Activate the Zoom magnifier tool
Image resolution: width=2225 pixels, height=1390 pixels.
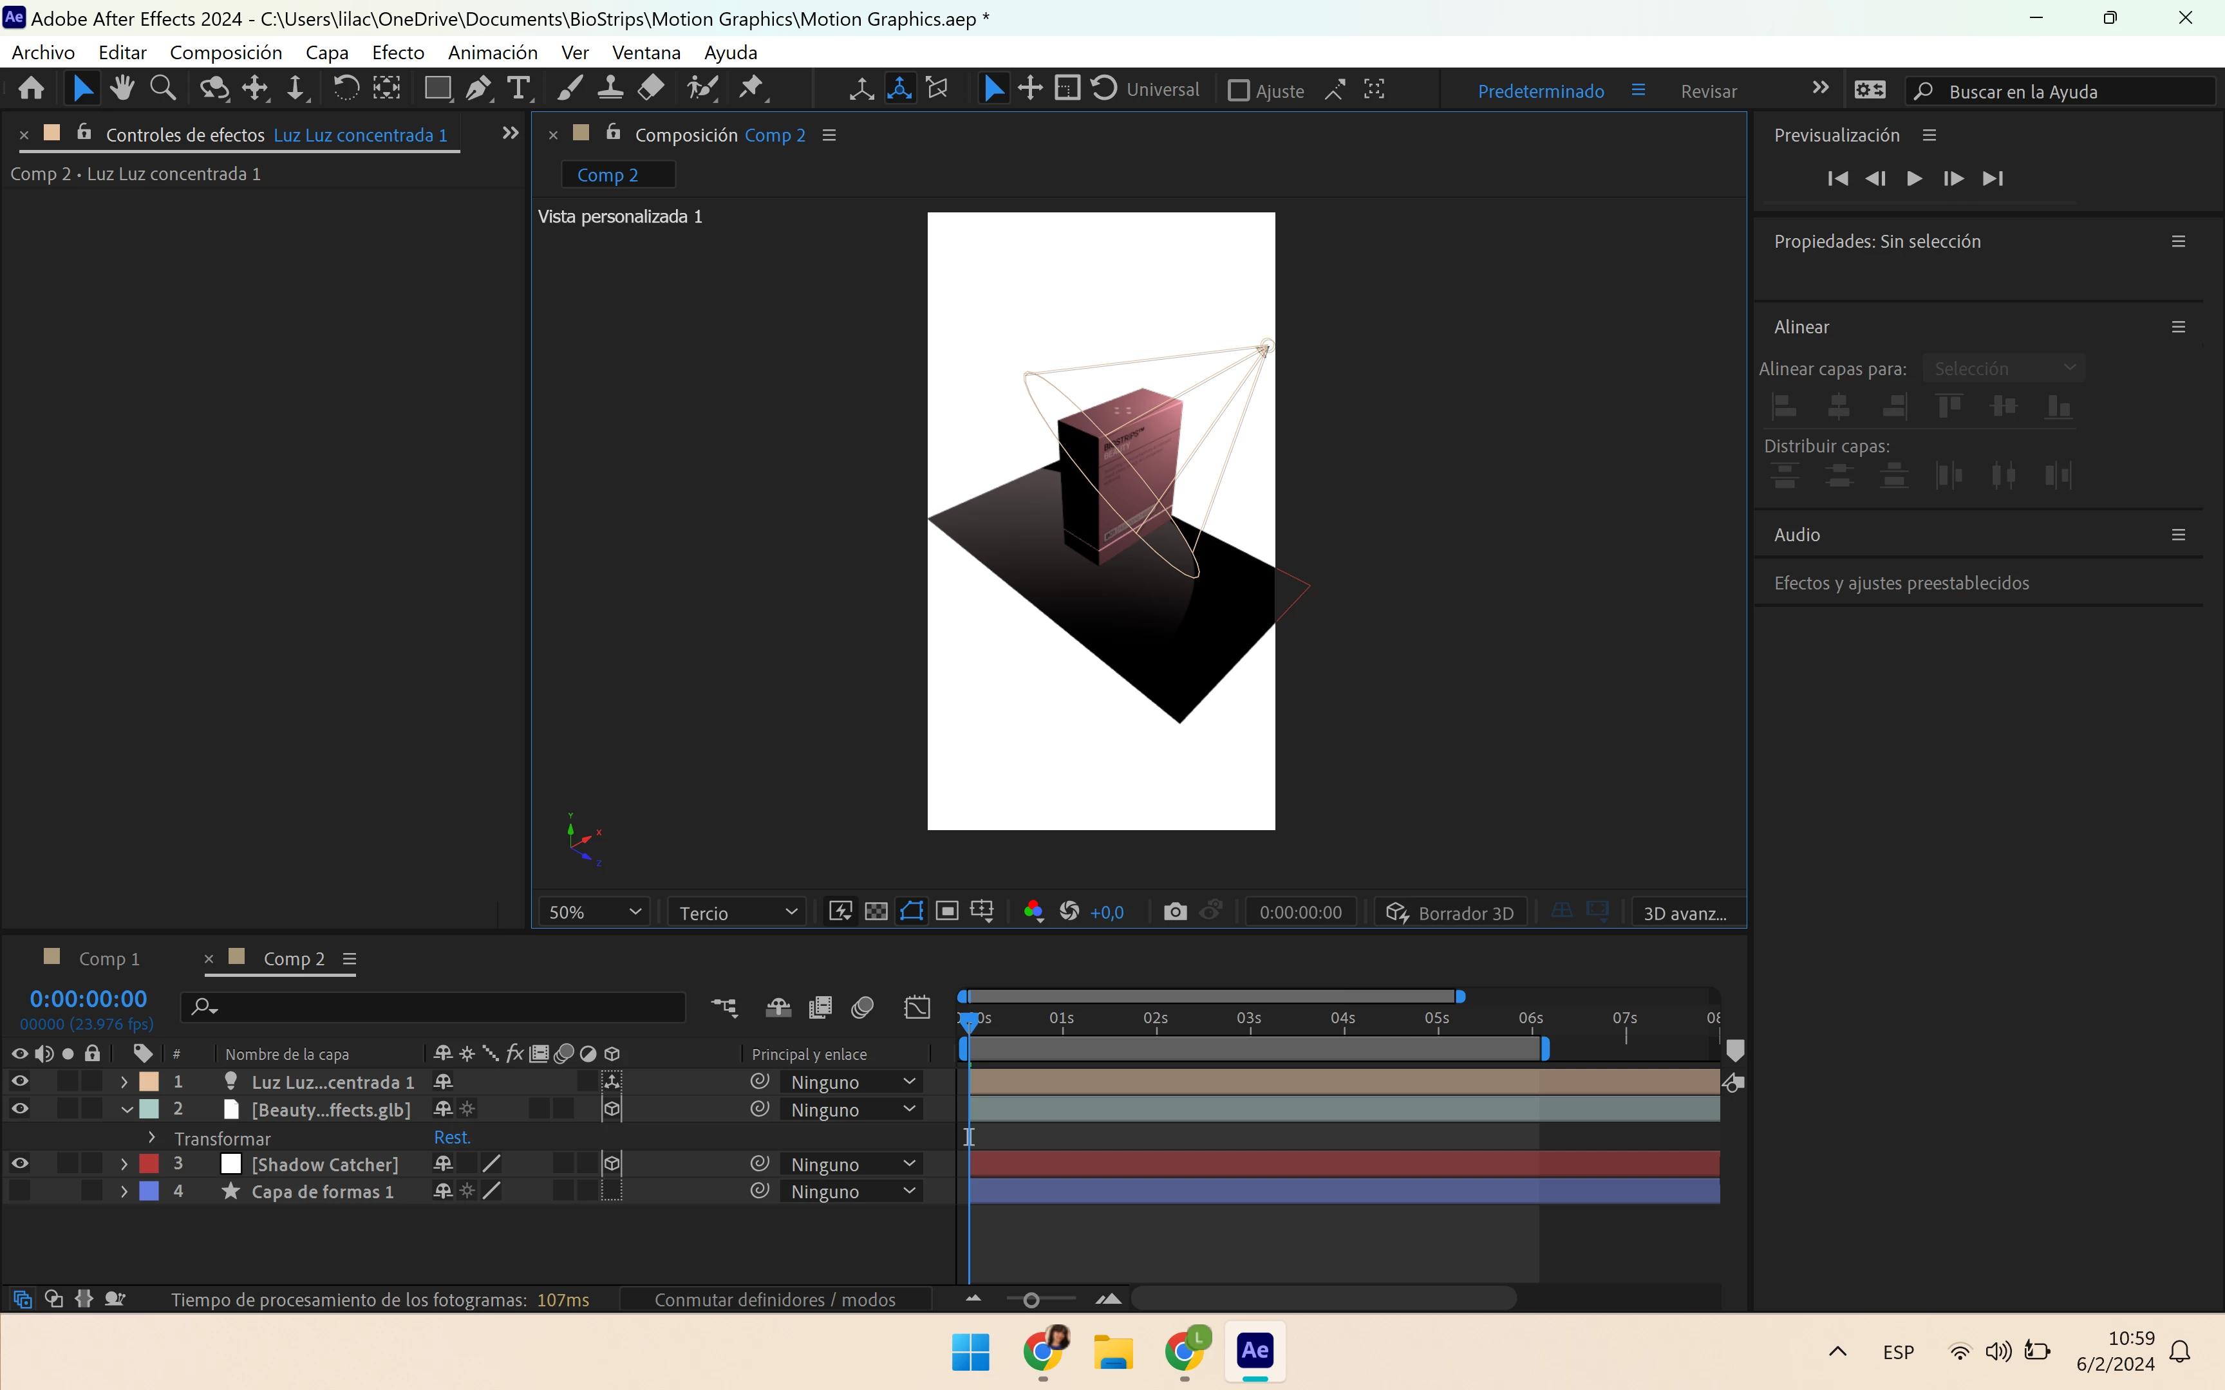point(163,89)
